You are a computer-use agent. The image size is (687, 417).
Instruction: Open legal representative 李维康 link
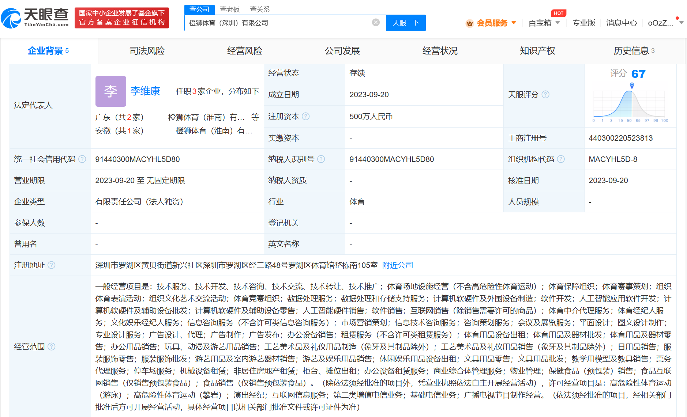point(145,91)
